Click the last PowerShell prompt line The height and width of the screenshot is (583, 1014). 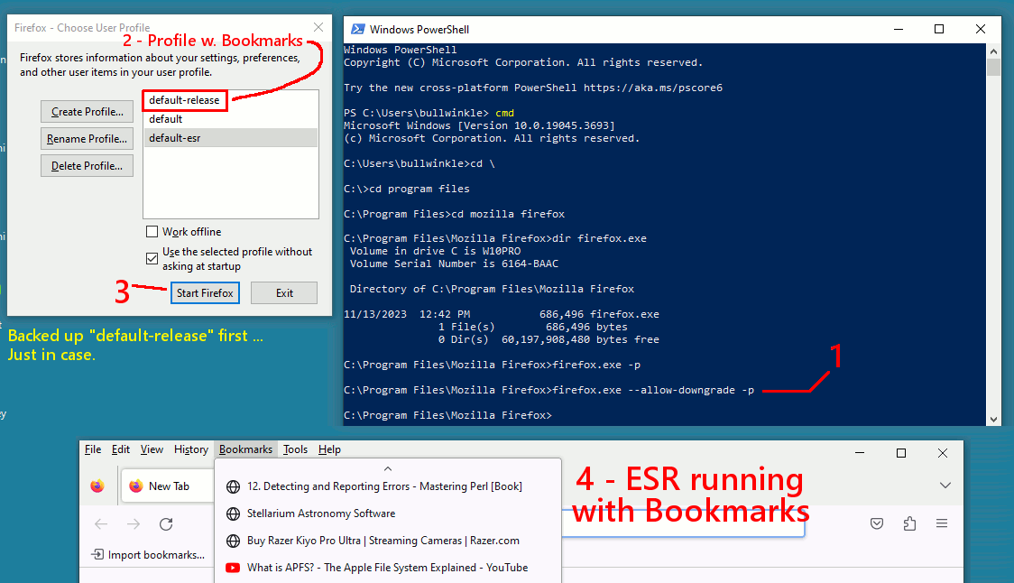click(x=447, y=415)
